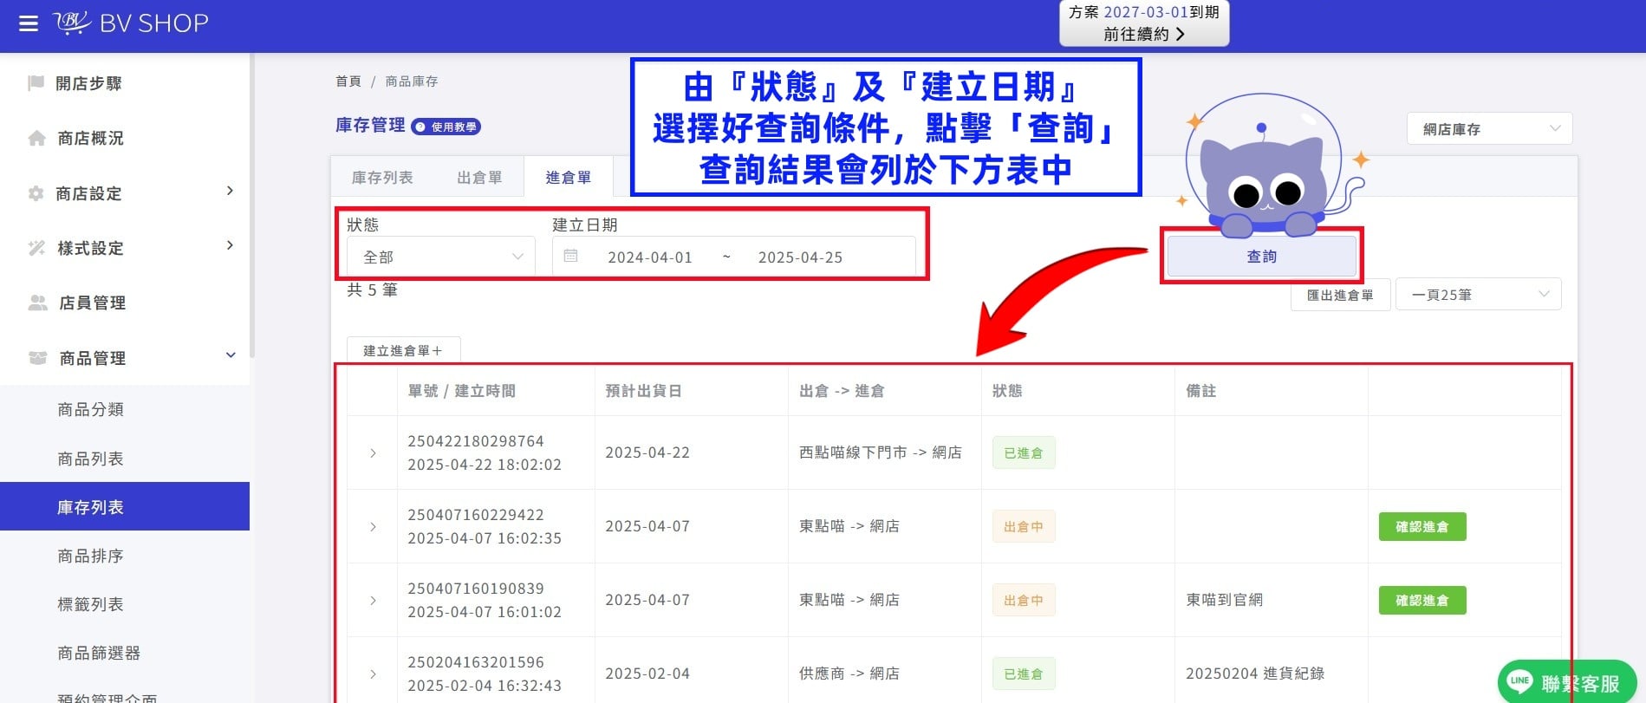This screenshot has height=703, width=1646.
Task: Open the 一頁25筆 page size dropdown
Action: 1479,295
